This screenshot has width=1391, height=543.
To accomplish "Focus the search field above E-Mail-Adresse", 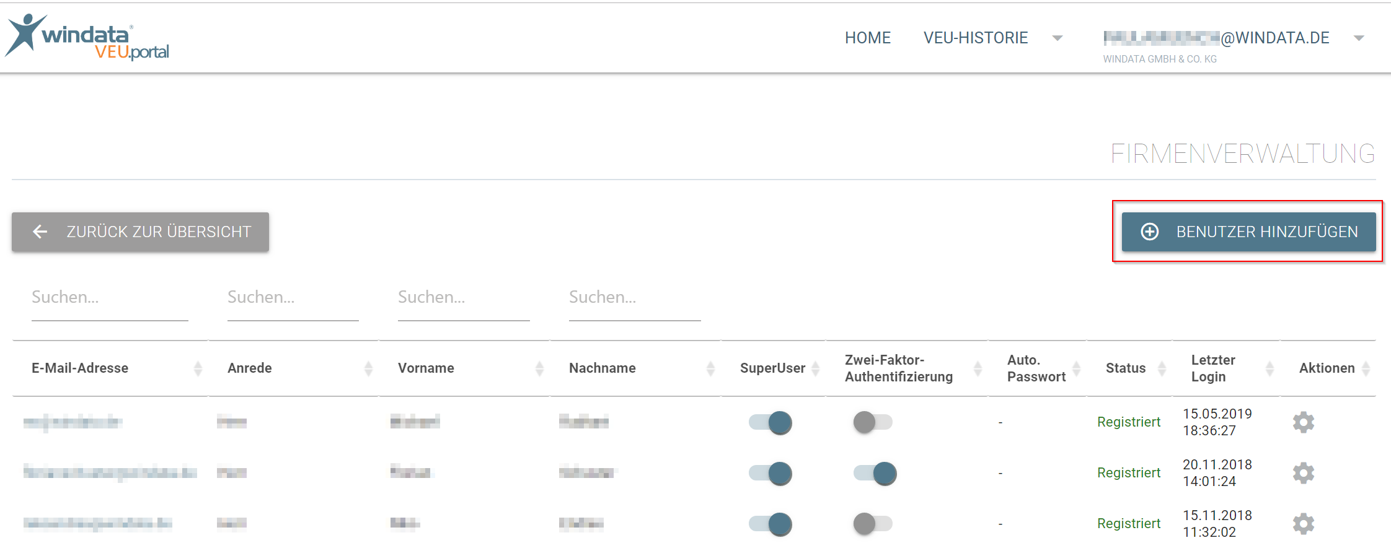I will [110, 298].
